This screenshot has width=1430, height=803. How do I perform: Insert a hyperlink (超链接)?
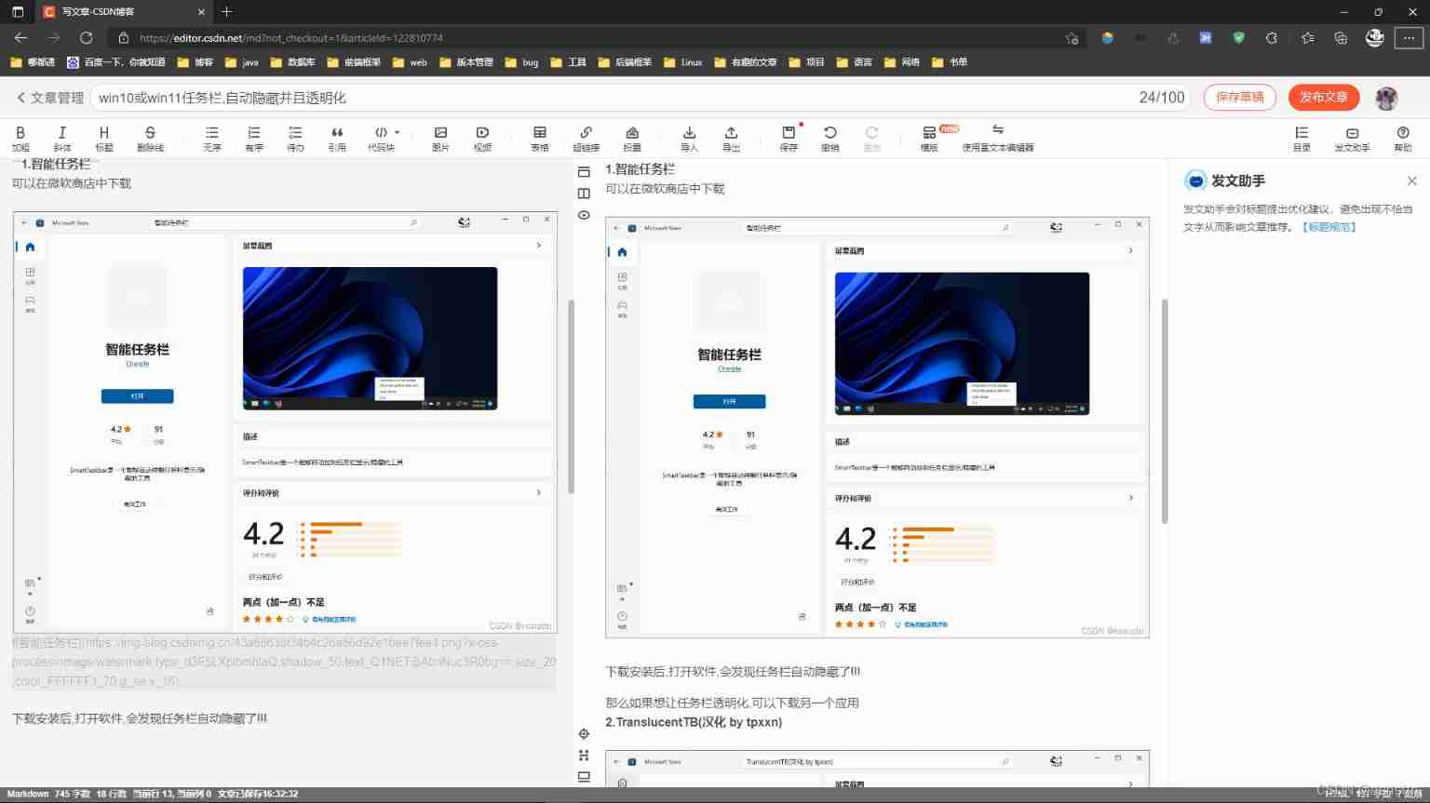(586, 138)
